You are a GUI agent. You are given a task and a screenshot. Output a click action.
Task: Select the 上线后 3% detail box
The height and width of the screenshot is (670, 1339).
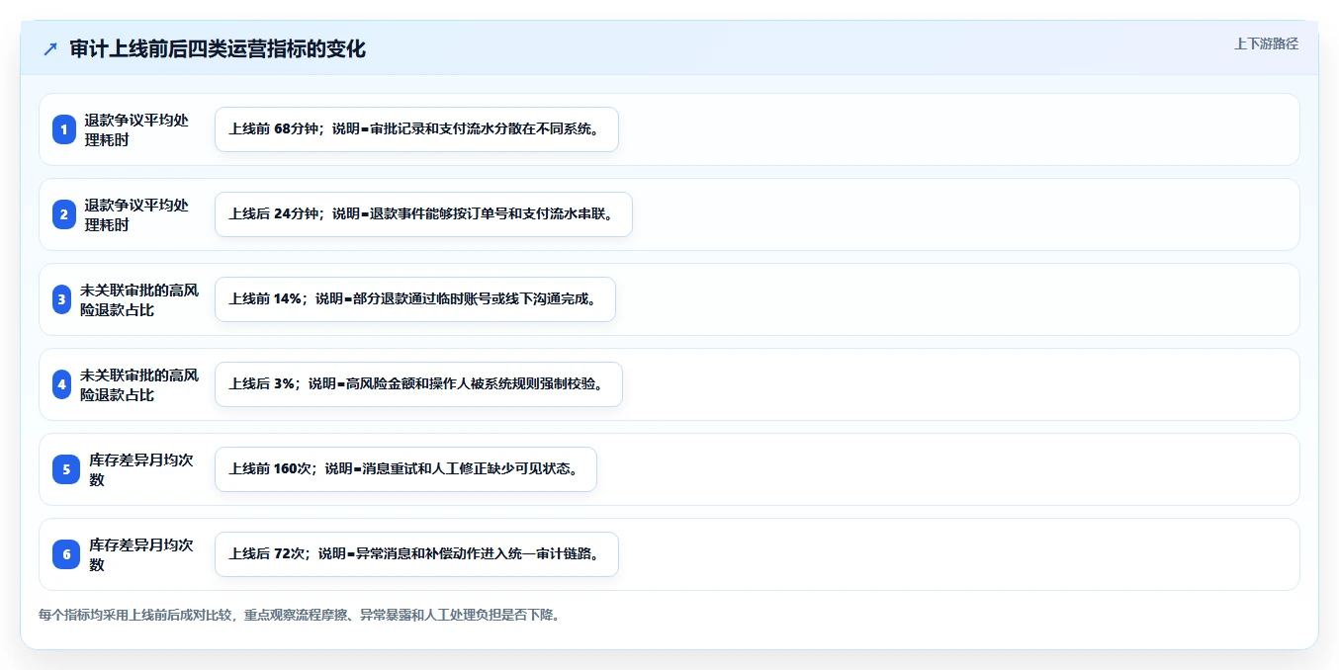[418, 384]
